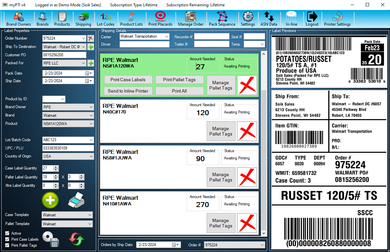Screen dimensions: 390x252
Task: Click the Logout icon
Action: [x=312, y=19]
